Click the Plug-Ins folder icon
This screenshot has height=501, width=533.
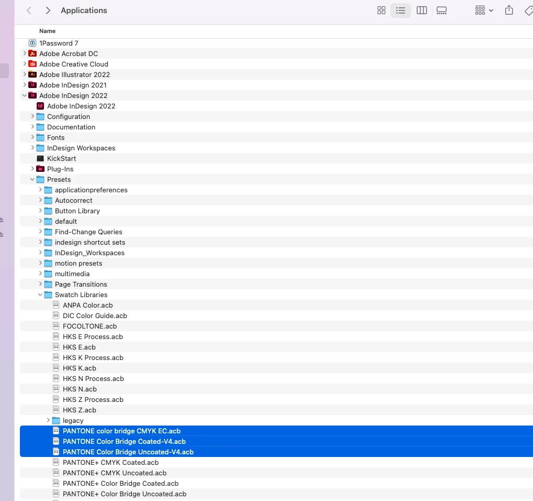[40, 169]
